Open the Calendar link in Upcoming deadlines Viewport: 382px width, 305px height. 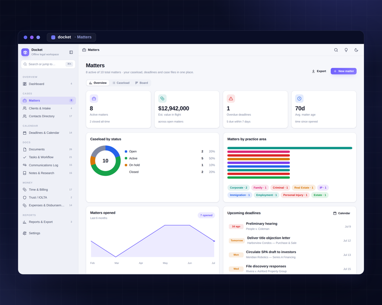341,213
